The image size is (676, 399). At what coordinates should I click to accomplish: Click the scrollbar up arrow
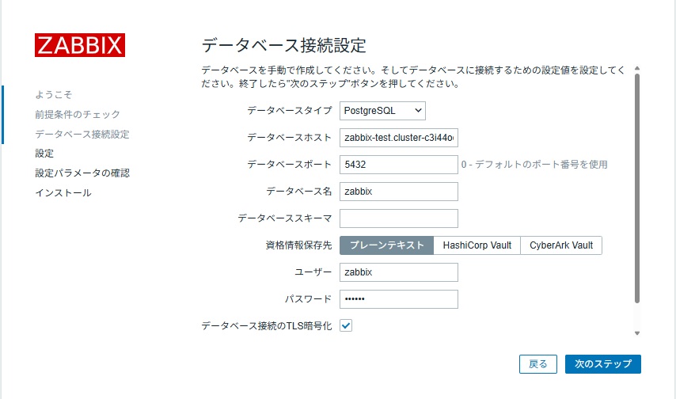point(637,69)
